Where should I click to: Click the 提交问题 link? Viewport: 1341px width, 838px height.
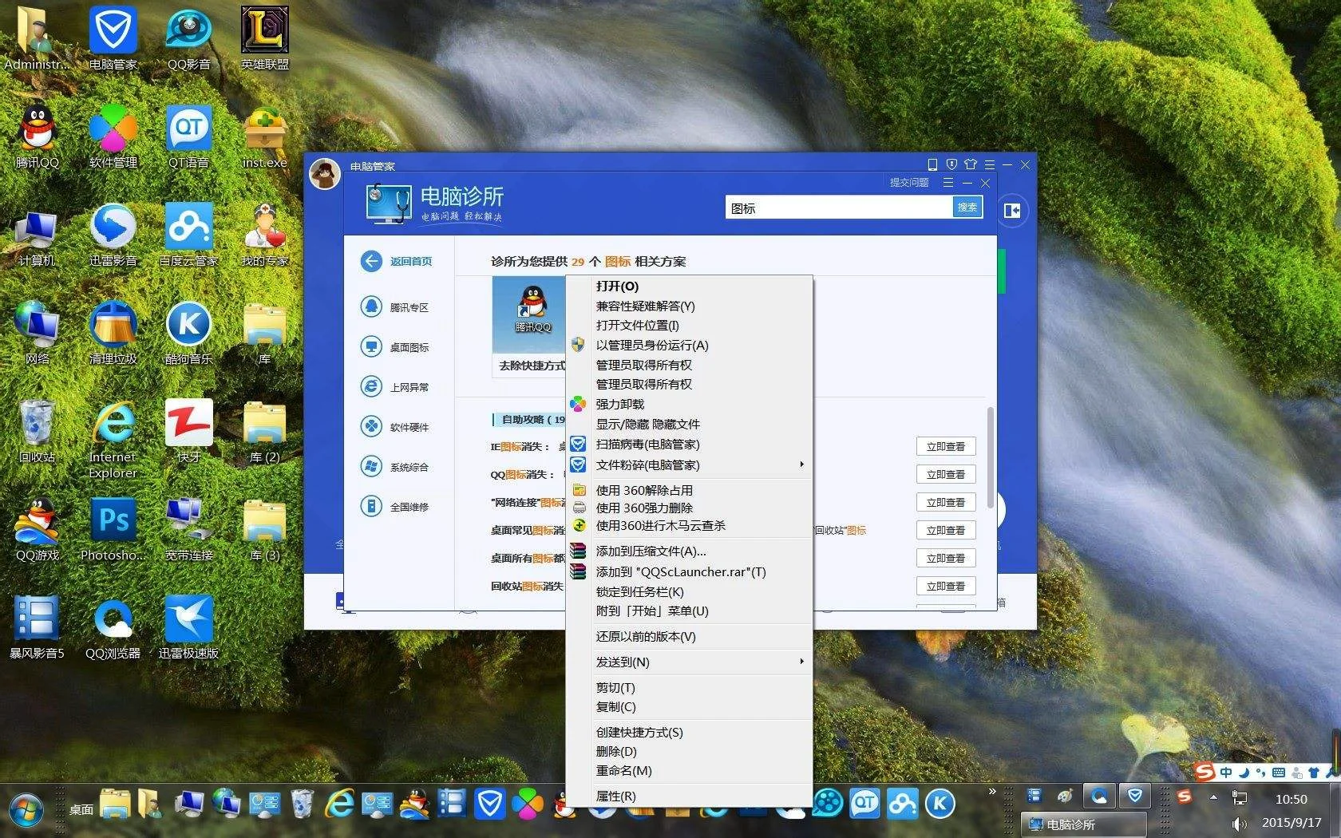click(909, 183)
